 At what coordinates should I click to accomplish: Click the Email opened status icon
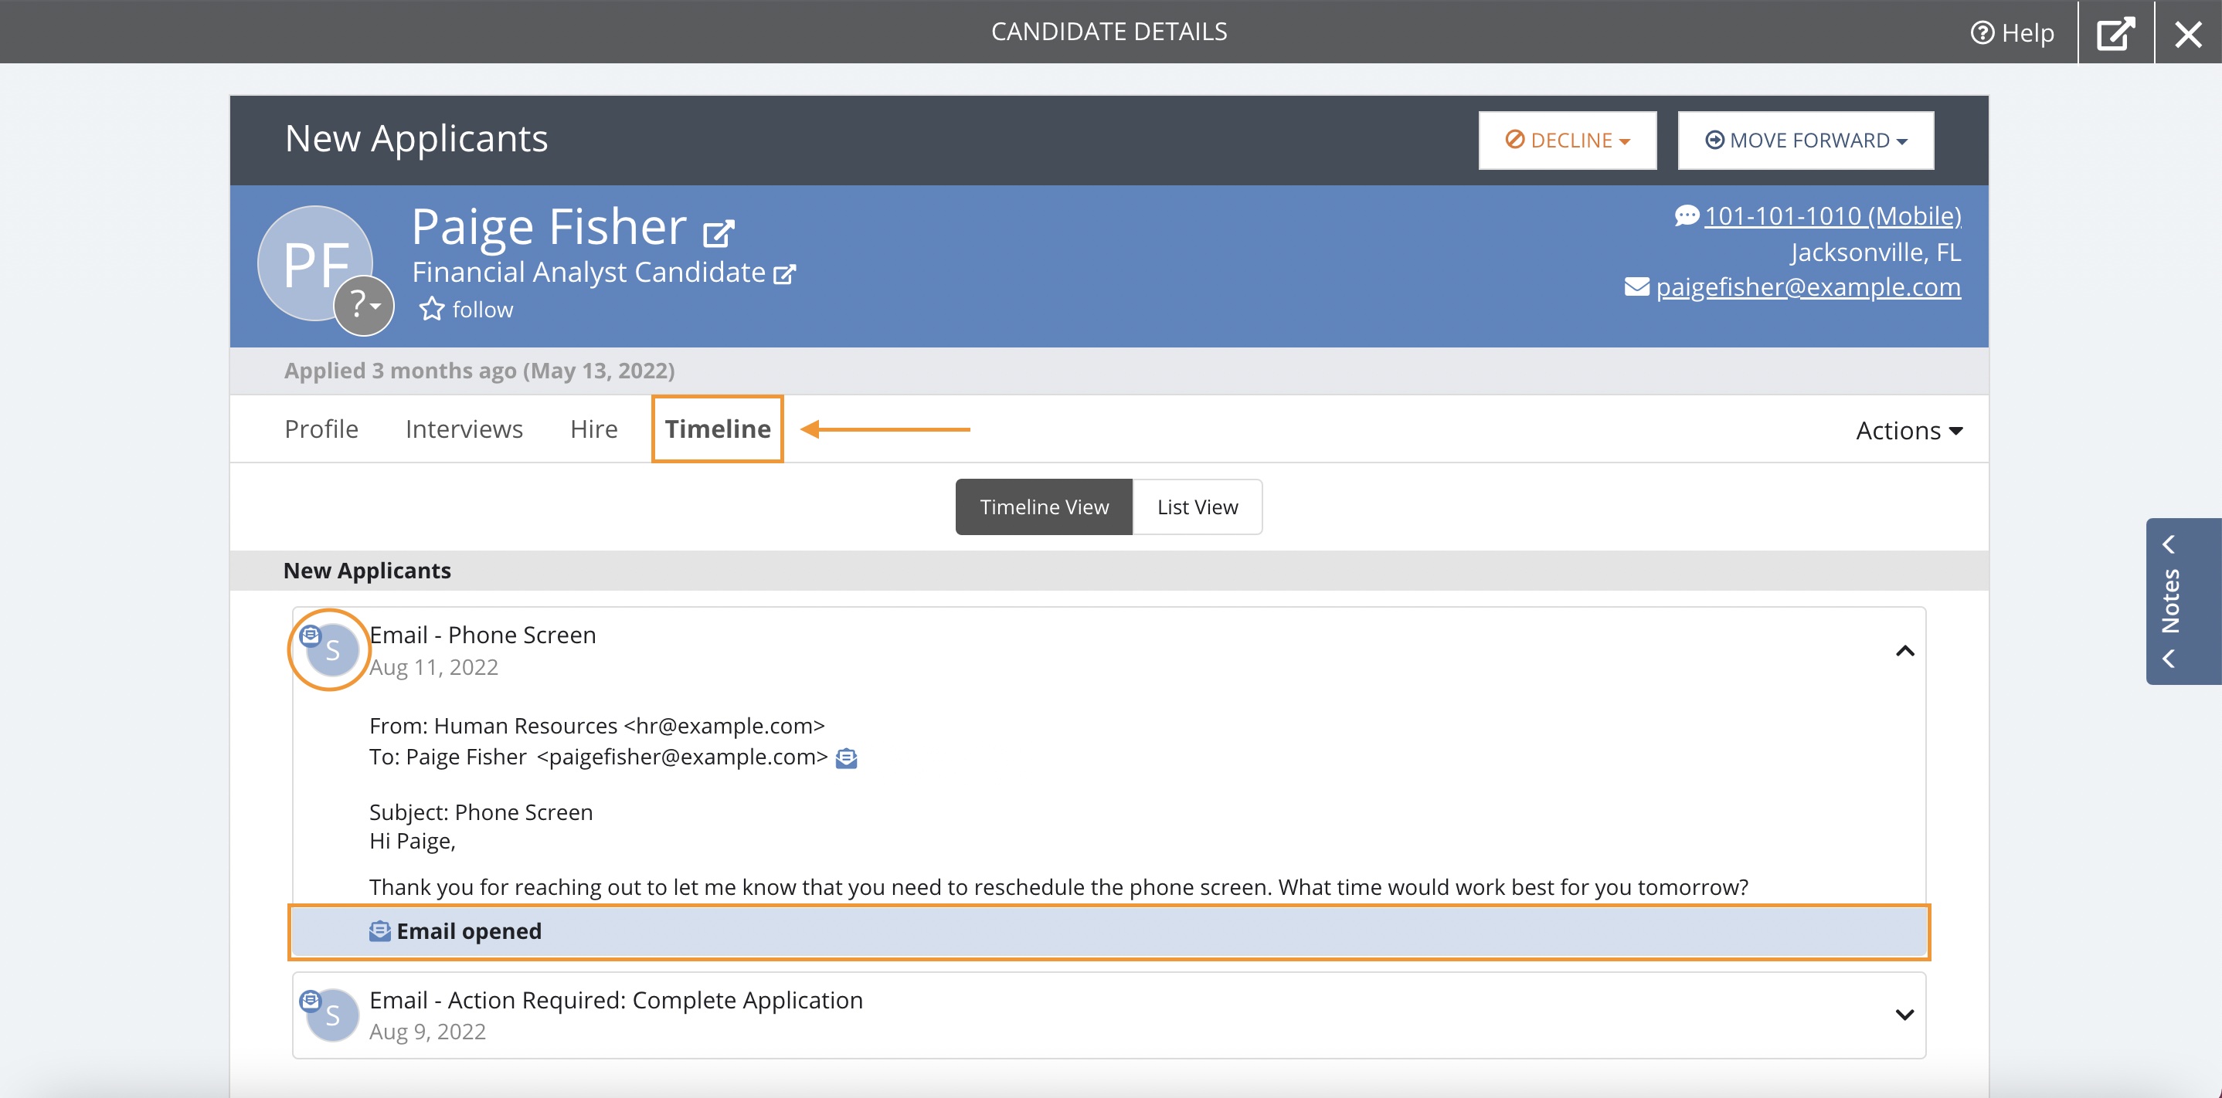click(x=379, y=930)
